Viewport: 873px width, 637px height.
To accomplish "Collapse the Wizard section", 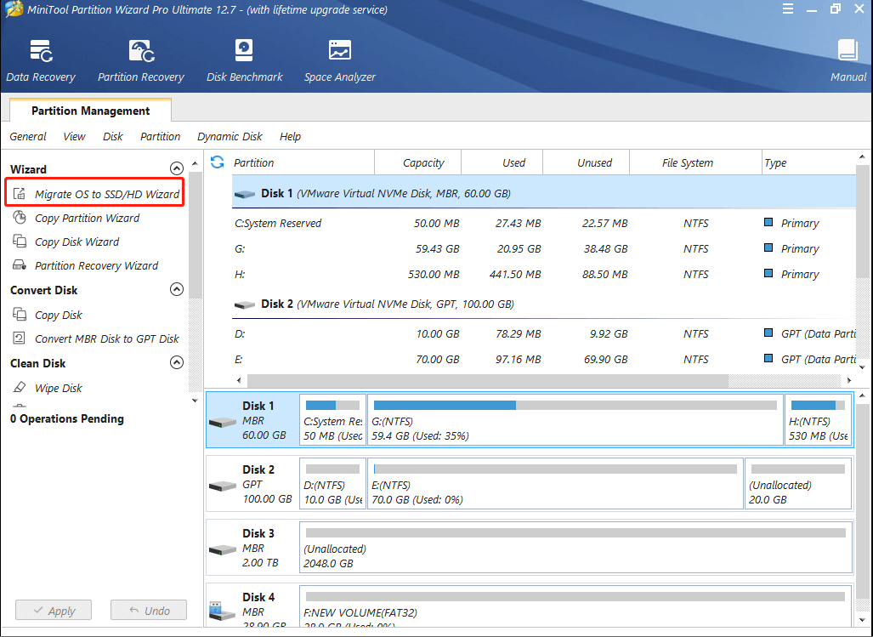I will click(177, 168).
